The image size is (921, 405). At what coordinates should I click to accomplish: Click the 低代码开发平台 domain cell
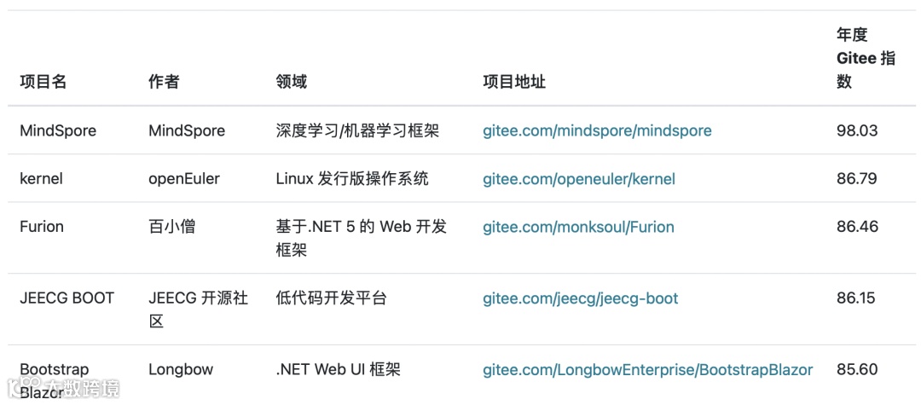click(x=331, y=298)
